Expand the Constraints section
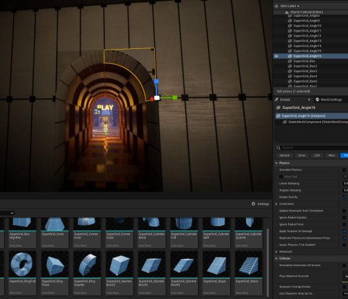 point(276,204)
